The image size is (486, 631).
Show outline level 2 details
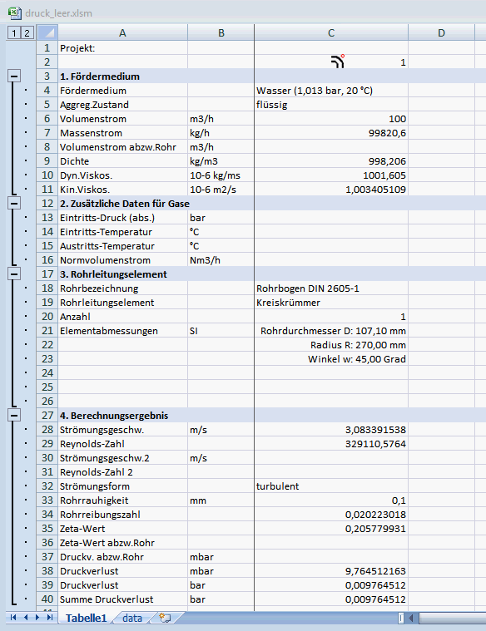point(27,32)
